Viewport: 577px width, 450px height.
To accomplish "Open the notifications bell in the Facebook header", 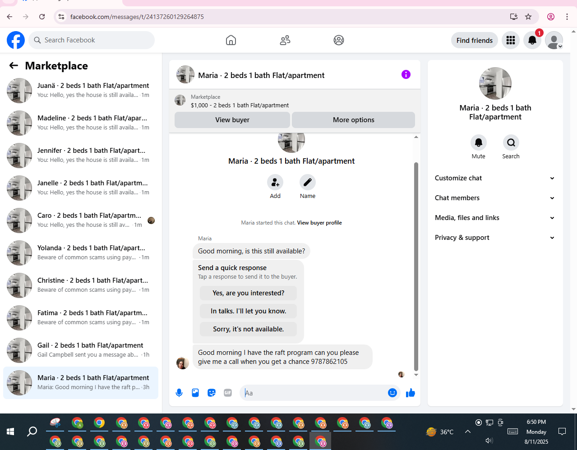I will pos(532,40).
